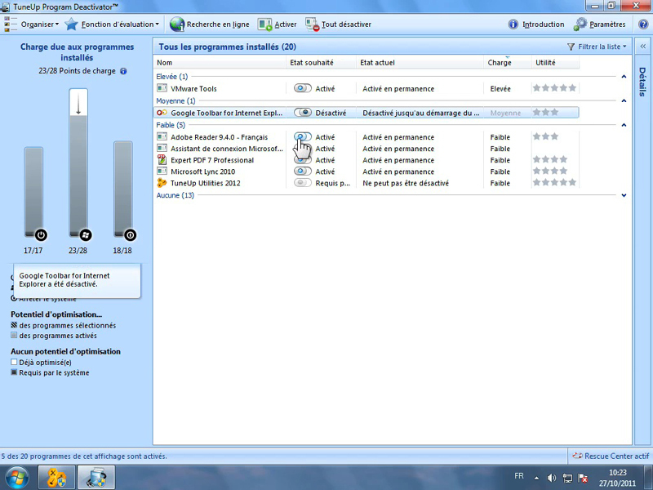Click the Microsoft Lync 2010 icon

[x=162, y=171]
